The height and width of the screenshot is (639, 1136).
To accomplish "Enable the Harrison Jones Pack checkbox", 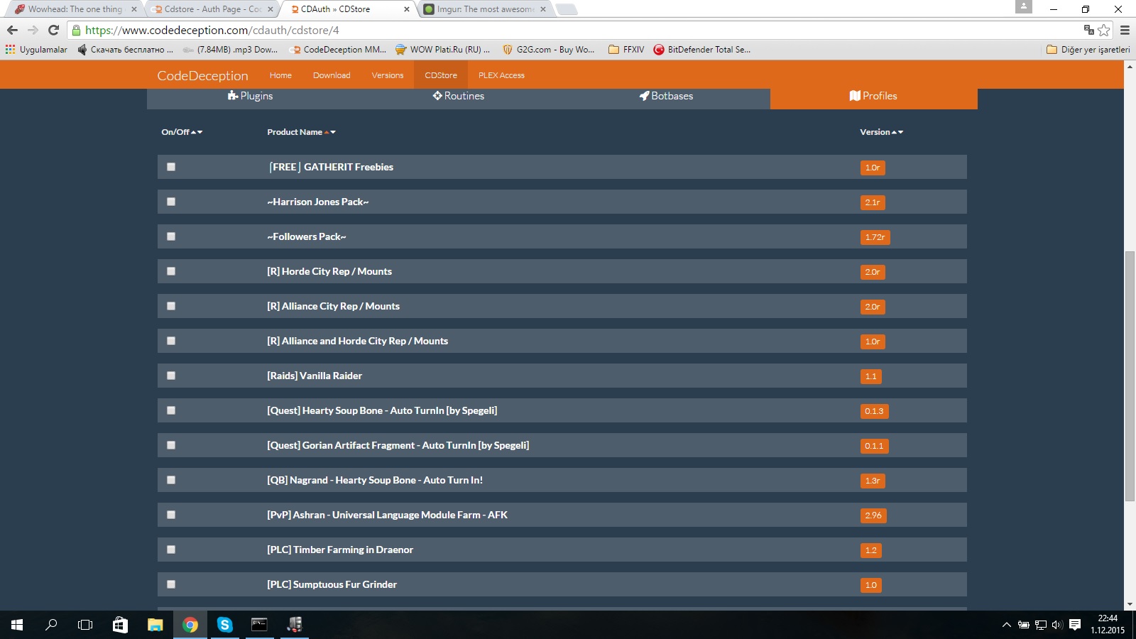I will point(171,202).
